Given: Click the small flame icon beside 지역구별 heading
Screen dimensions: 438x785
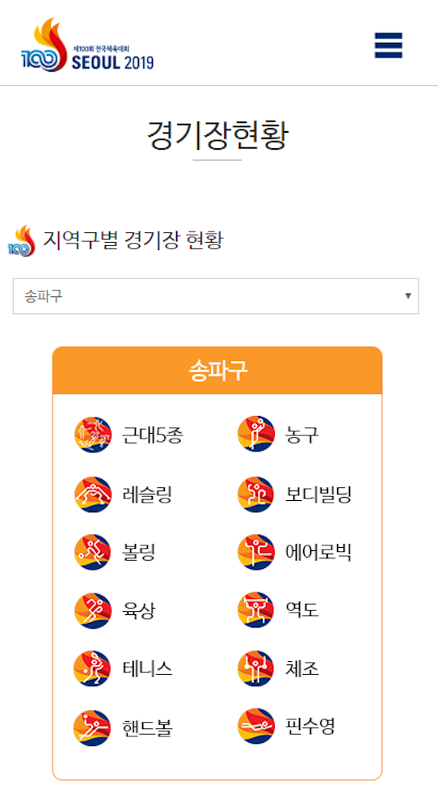Looking at the screenshot, I should point(22,241).
